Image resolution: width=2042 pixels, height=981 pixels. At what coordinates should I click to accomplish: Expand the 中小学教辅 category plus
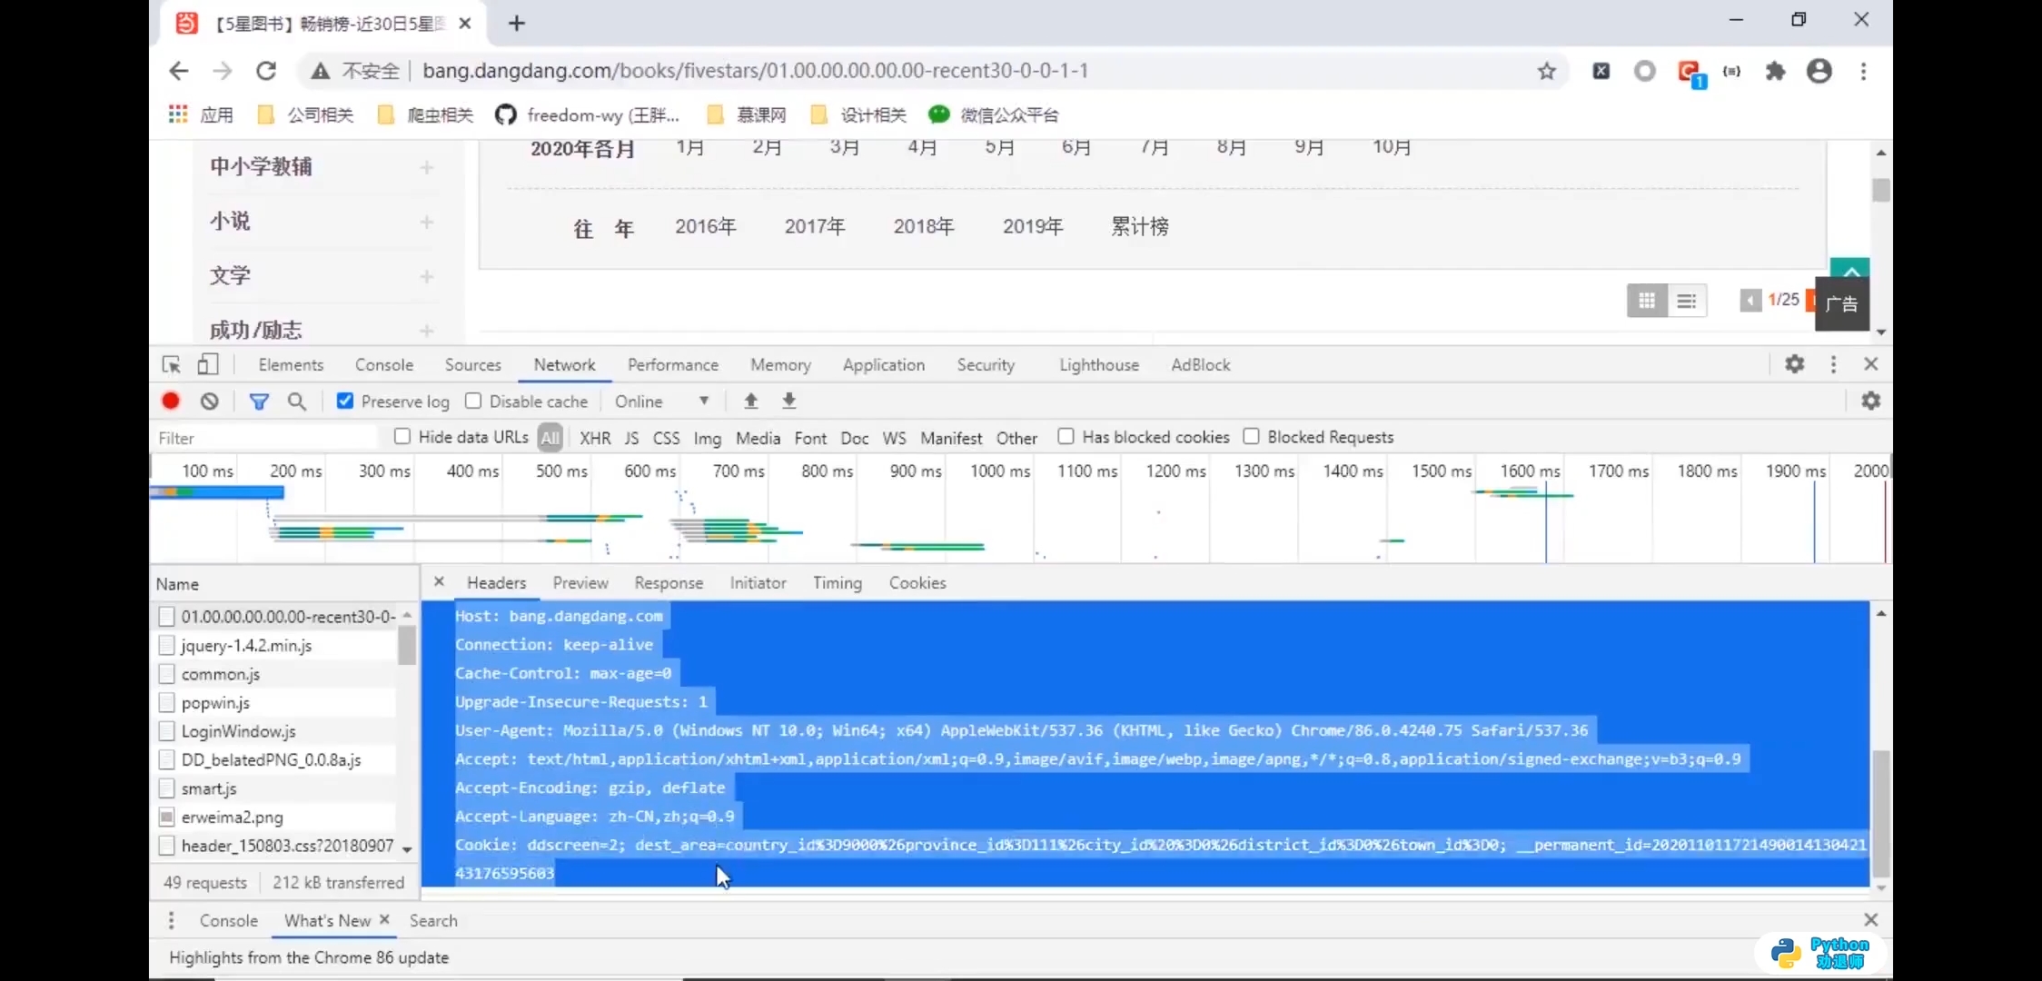[427, 167]
